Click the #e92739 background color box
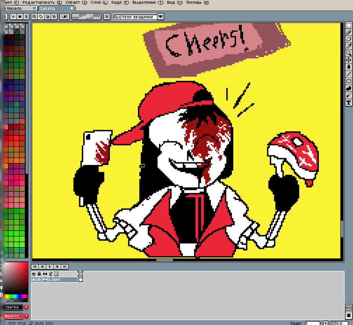Image resolution: width=353 pixels, height=325 pixels. pyautogui.click(x=14, y=316)
